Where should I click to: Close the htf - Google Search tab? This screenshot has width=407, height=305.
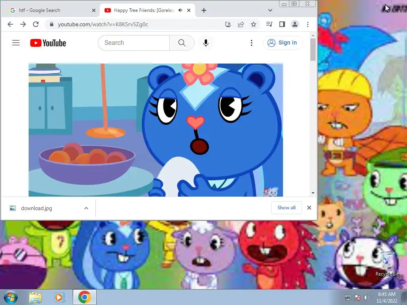[x=94, y=10]
